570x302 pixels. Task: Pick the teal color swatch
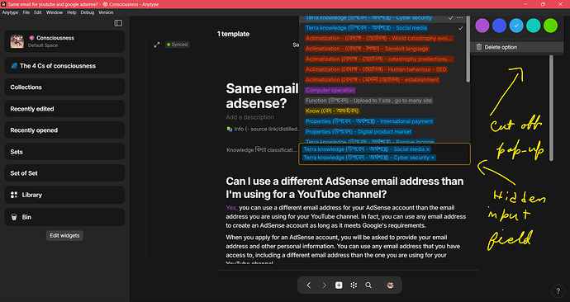[534, 26]
